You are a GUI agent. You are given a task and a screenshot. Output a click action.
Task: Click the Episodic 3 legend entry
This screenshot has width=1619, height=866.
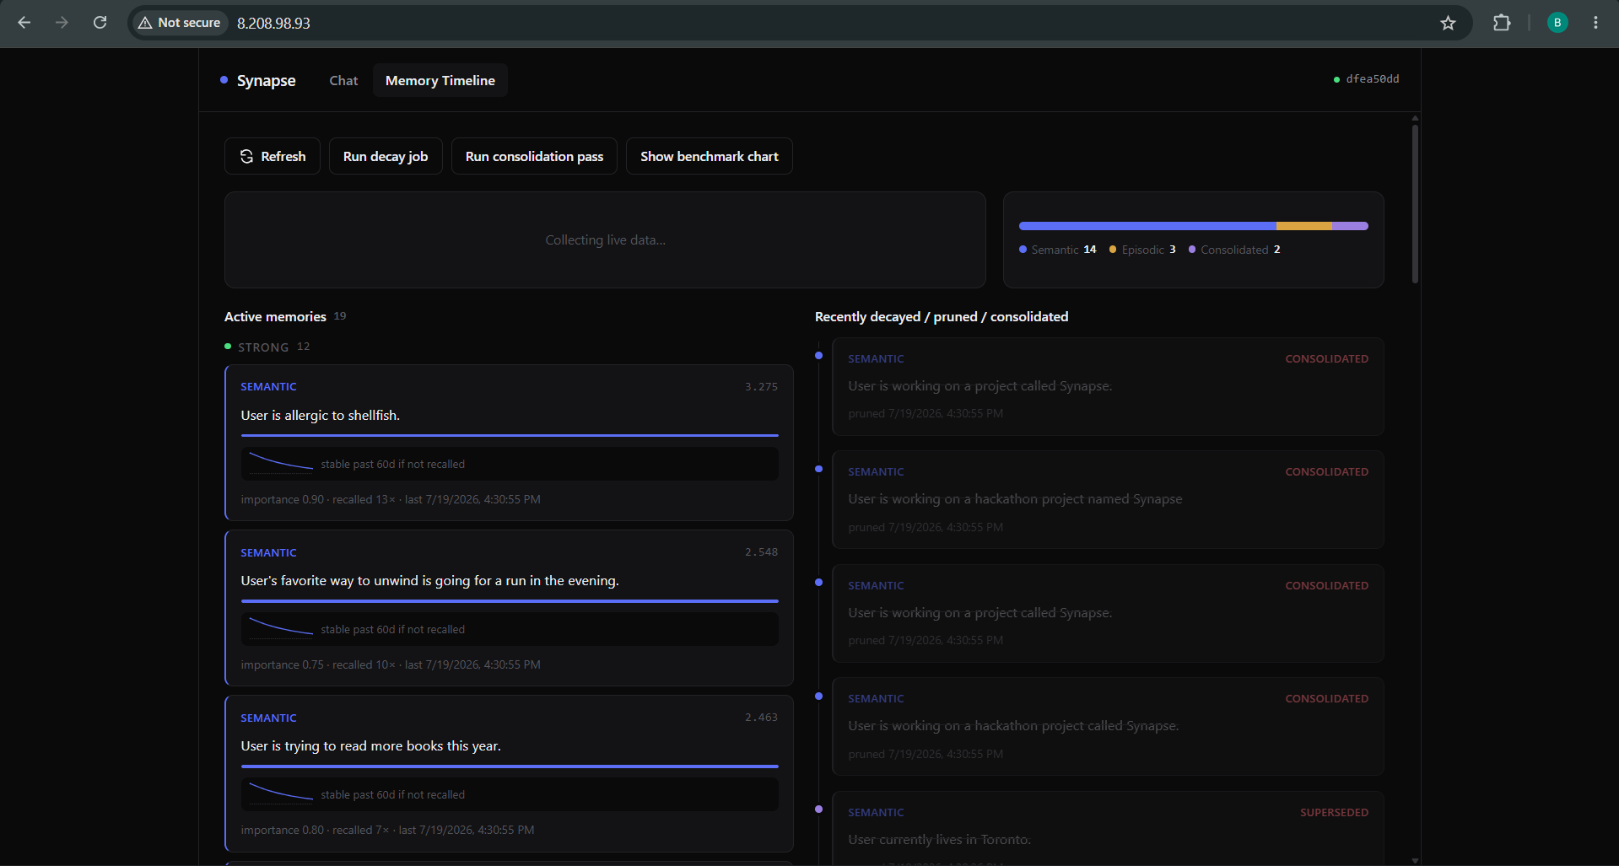[1142, 250]
